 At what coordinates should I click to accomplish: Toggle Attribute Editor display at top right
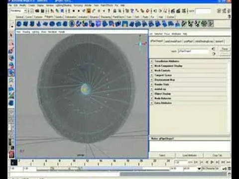click(x=219, y=11)
